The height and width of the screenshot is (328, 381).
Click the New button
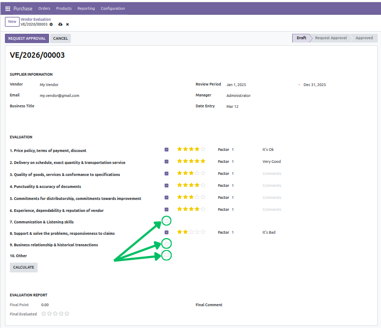click(x=12, y=22)
